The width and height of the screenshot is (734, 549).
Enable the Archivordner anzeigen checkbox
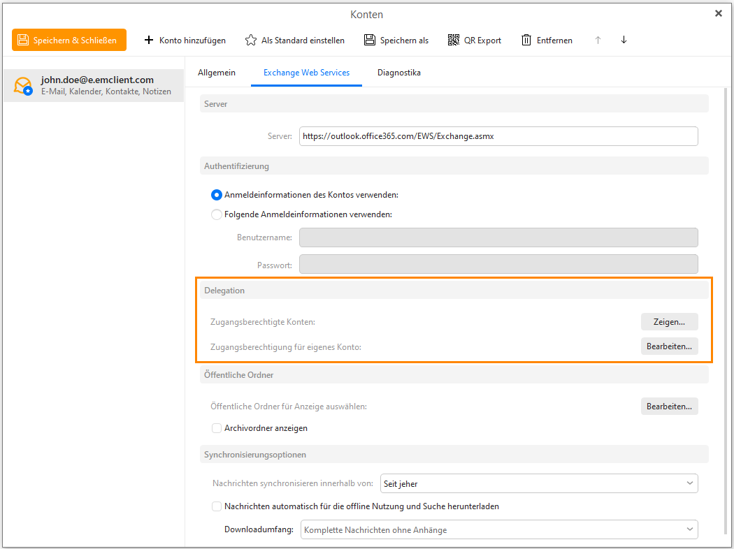click(x=217, y=428)
